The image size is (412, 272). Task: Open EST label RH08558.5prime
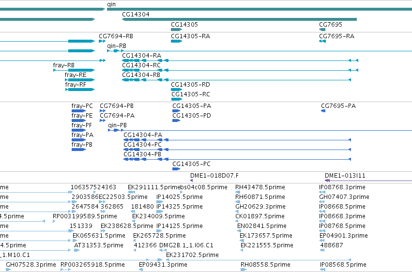tap(265, 265)
